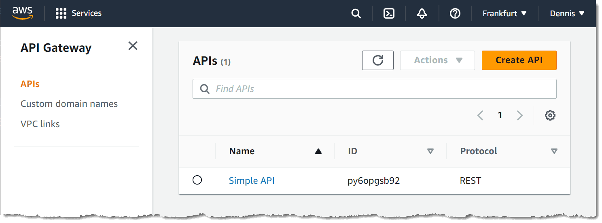Click the Name column header

click(x=242, y=151)
